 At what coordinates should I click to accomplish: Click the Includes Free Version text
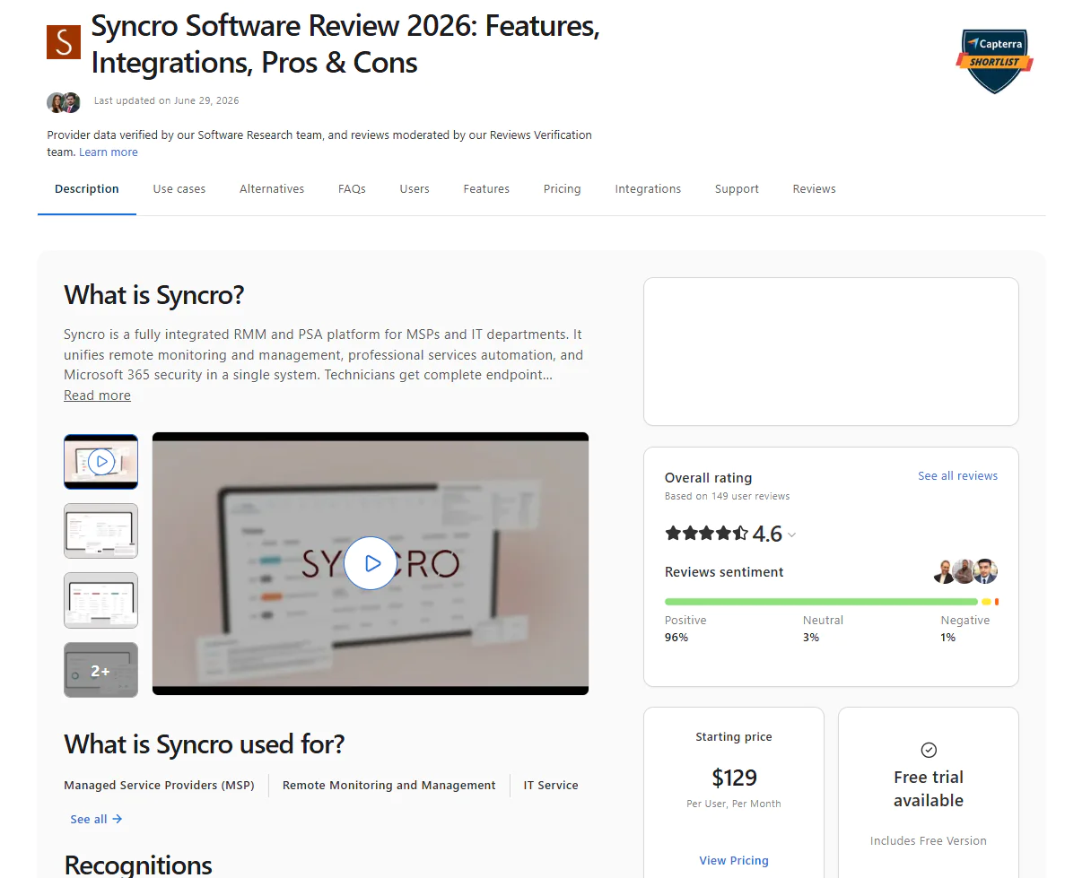pos(929,841)
